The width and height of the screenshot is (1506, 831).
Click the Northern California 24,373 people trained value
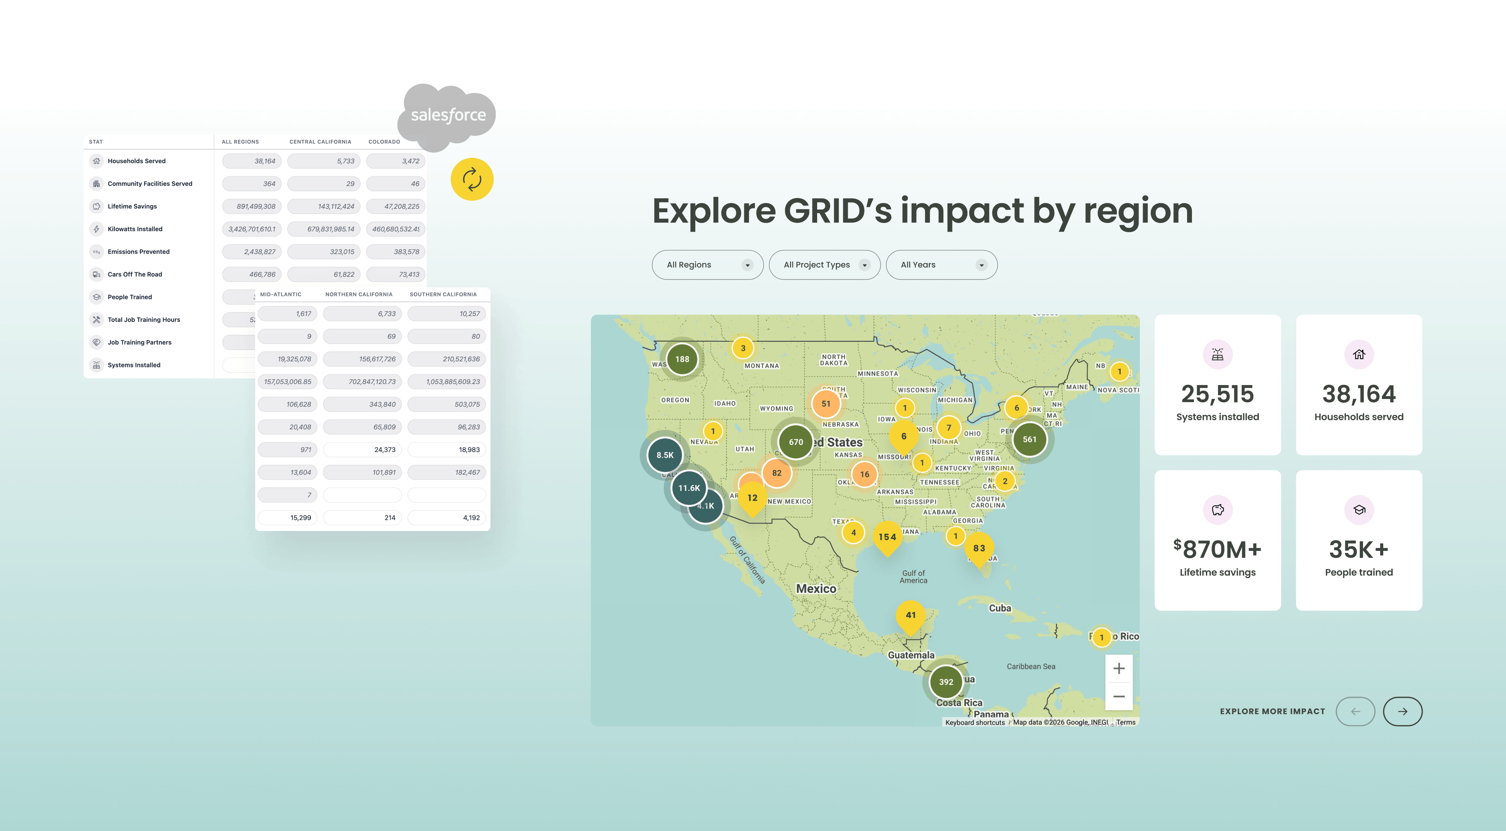[x=362, y=449]
